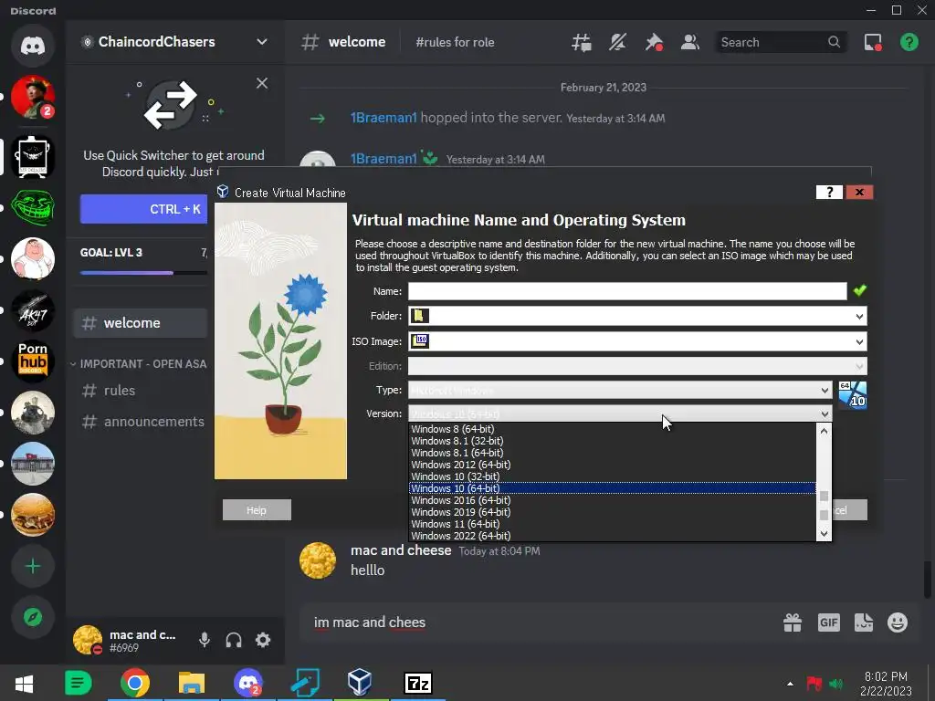Viewport: 935px width, 701px height.
Task: Open the Peter Griffin avatar server
Action: click(33, 258)
